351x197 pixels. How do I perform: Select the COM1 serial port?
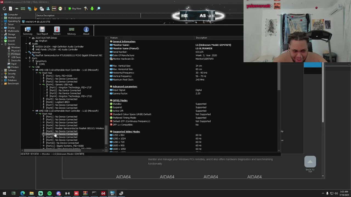[42, 64]
